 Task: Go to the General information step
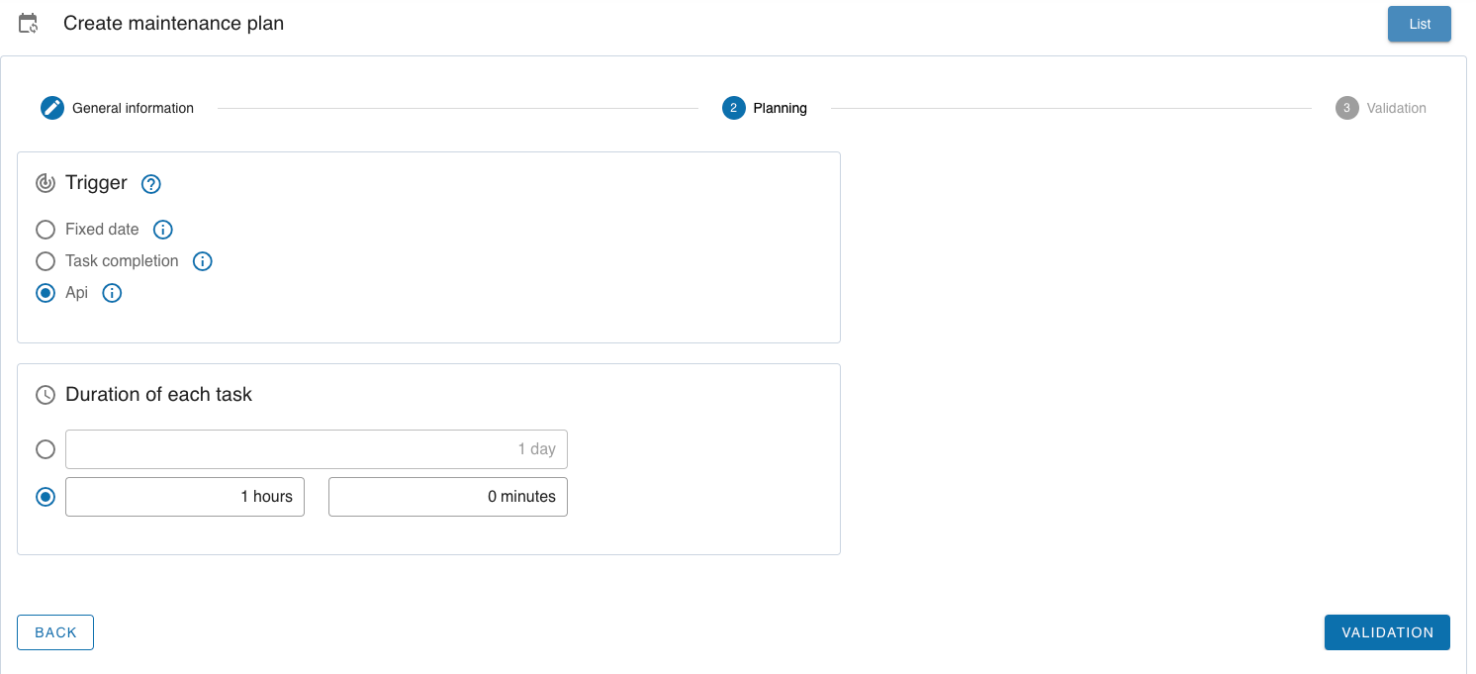coord(133,108)
